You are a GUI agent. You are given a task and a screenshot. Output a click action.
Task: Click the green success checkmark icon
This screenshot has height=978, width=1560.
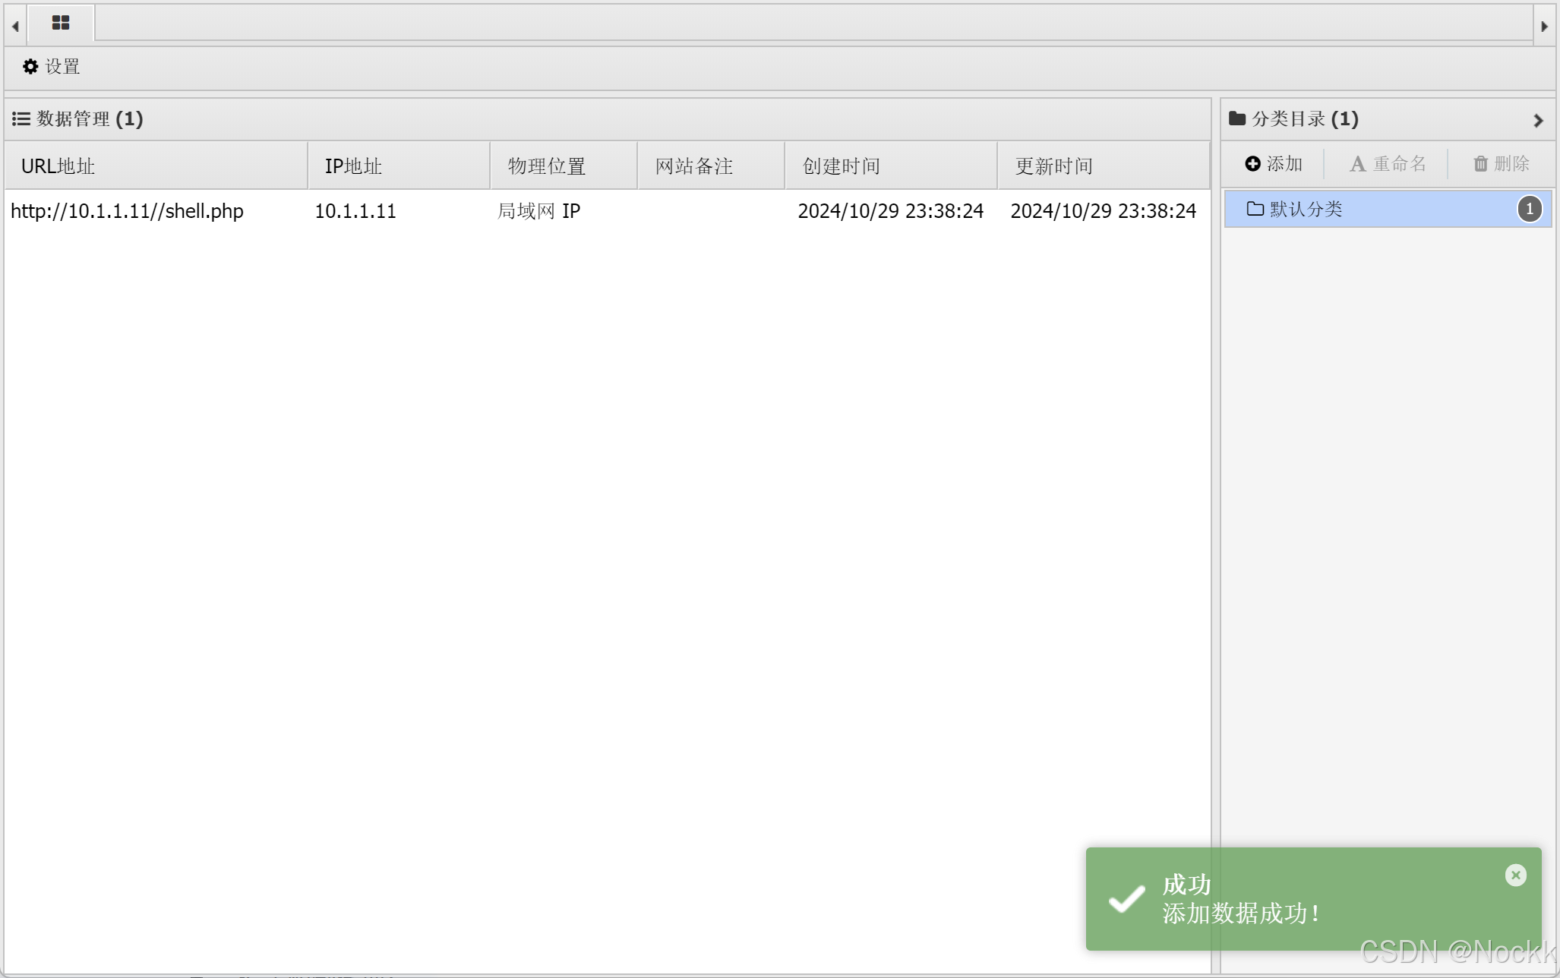click(1127, 900)
